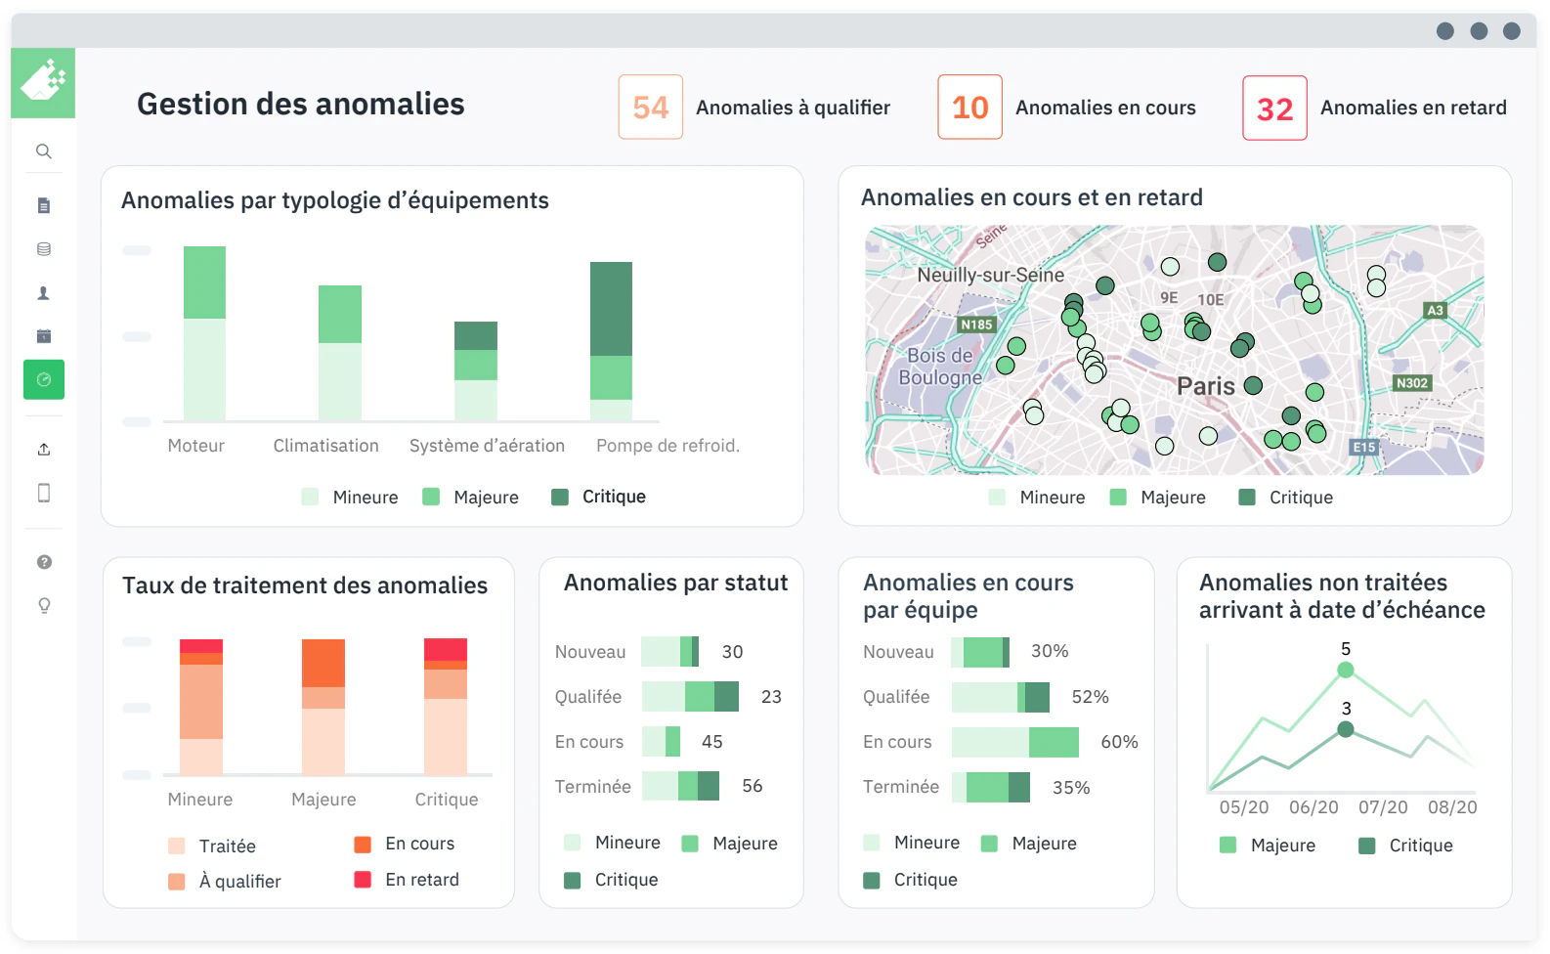
Task: Open the search icon in sidebar
Action: (44, 152)
